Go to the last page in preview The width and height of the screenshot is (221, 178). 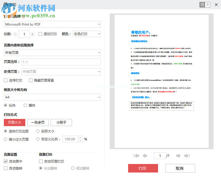pos(187,156)
